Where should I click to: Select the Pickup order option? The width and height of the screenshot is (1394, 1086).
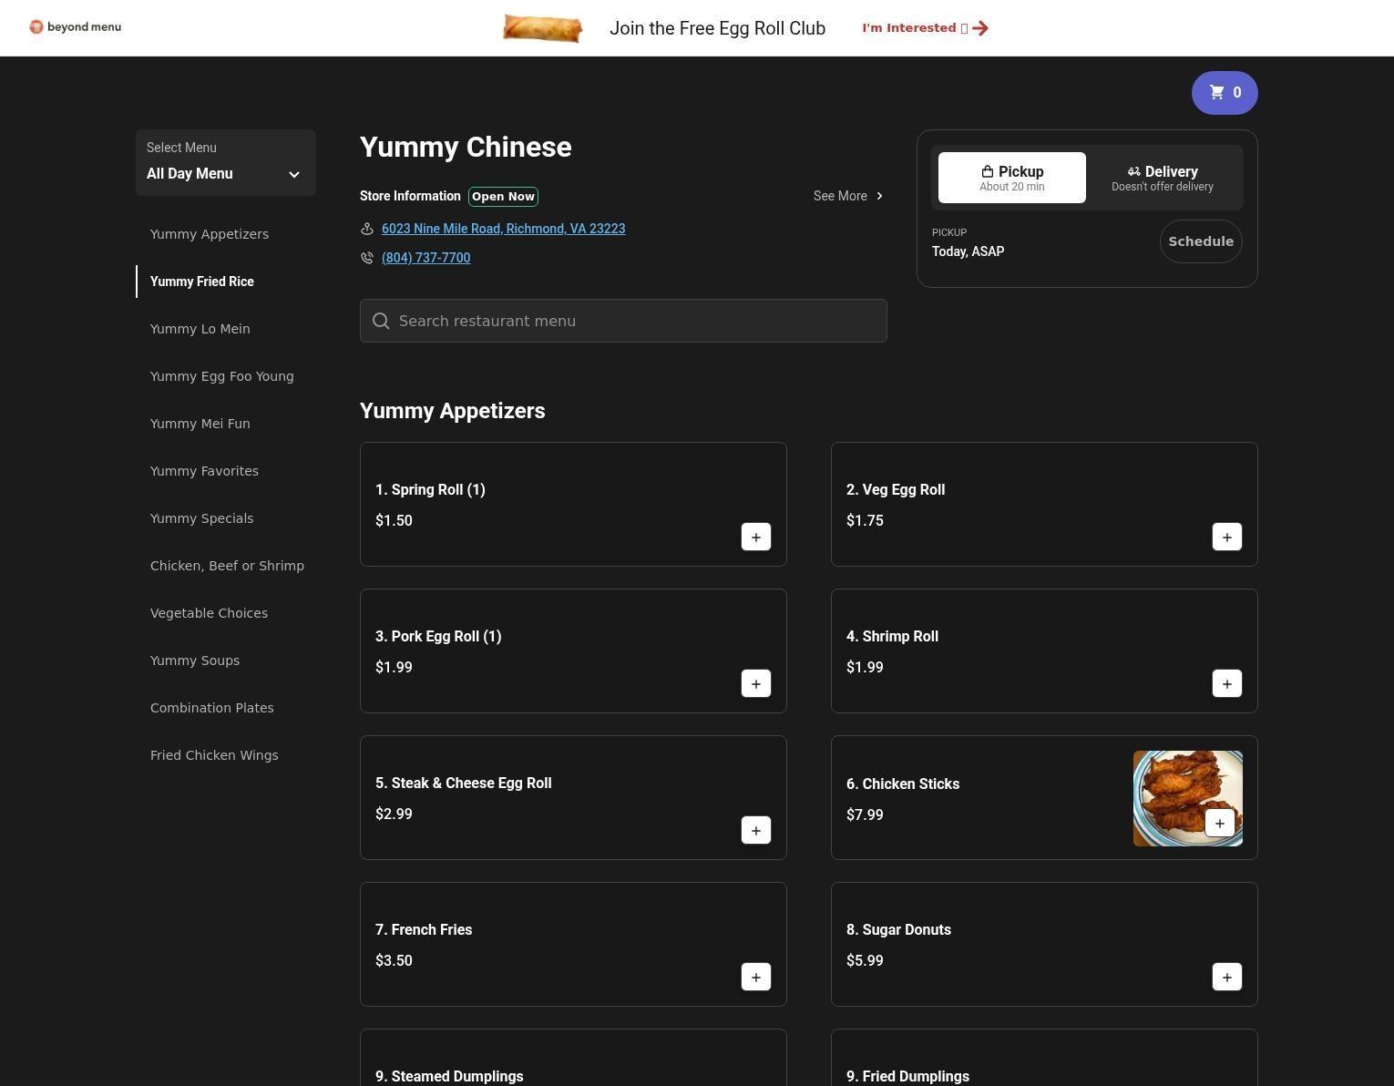tap(1012, 178)
